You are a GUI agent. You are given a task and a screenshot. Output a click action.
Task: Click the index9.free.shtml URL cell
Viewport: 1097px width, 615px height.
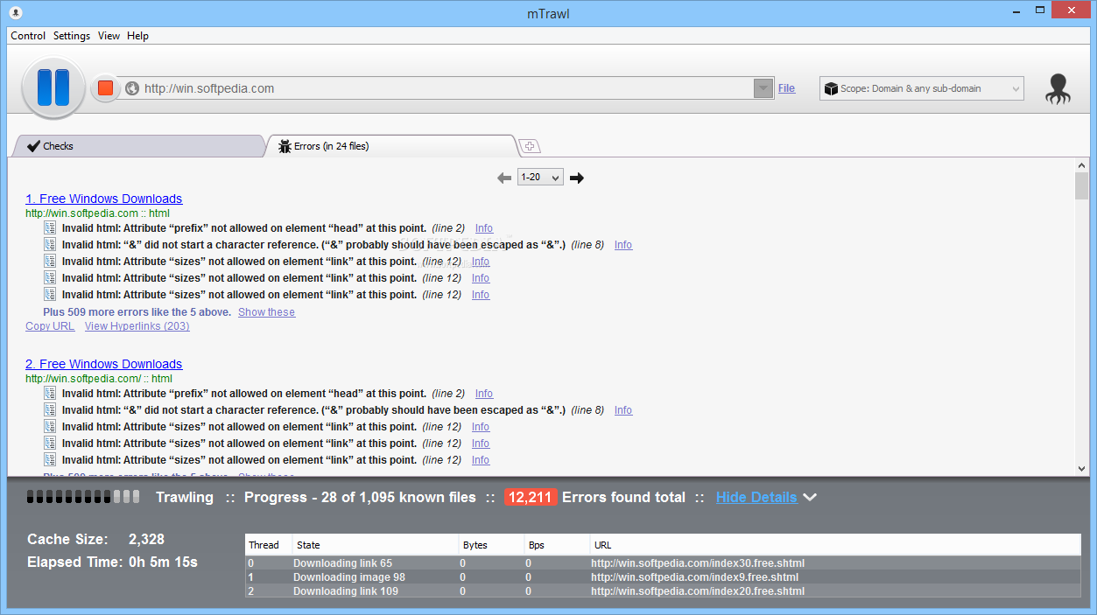[x=694, y=577]
